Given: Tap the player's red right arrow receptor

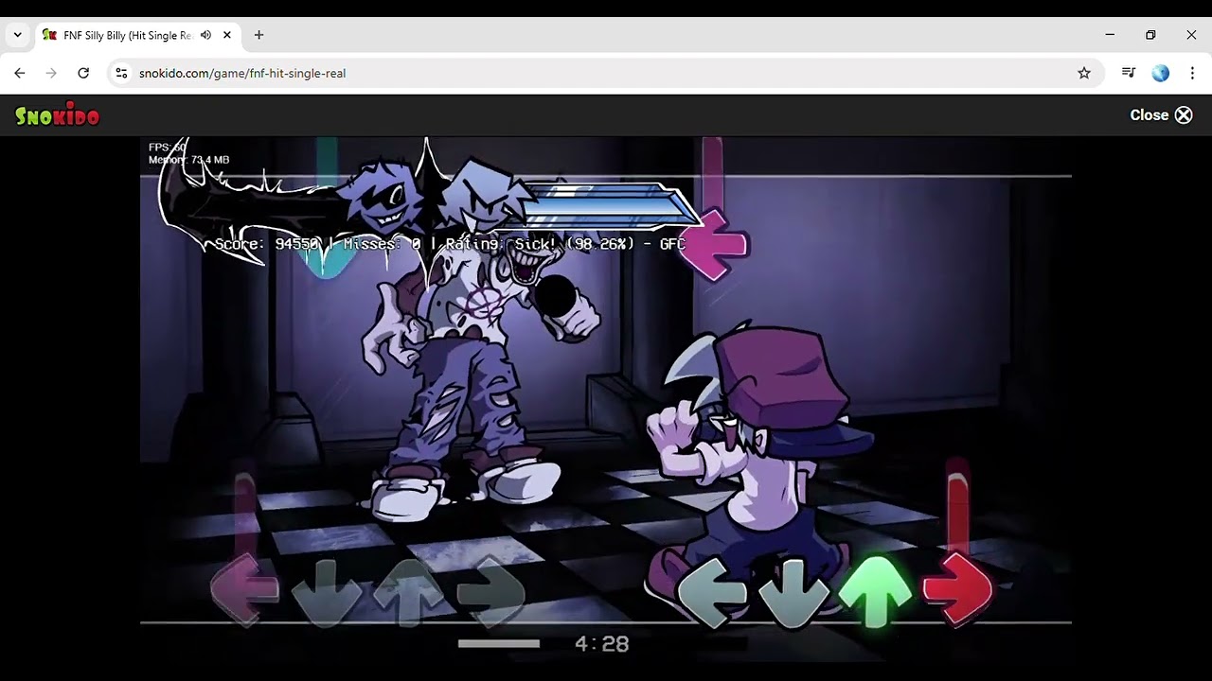Looking at the screenshot, I should pyautogui.click(x=957, y=590).
